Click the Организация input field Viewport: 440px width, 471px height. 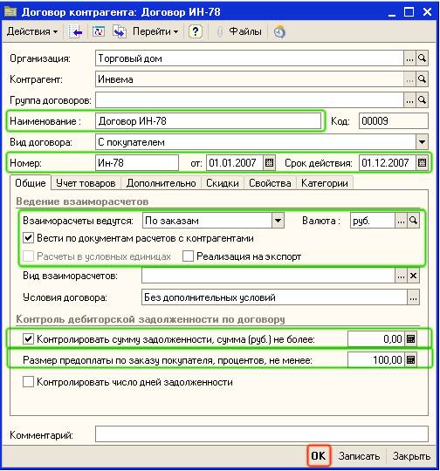click(x=250, y=58)
